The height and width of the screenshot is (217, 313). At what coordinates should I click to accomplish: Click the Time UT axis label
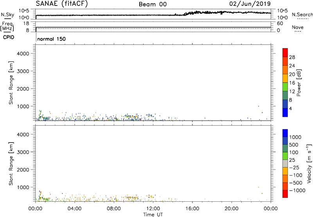click(153, 214)
